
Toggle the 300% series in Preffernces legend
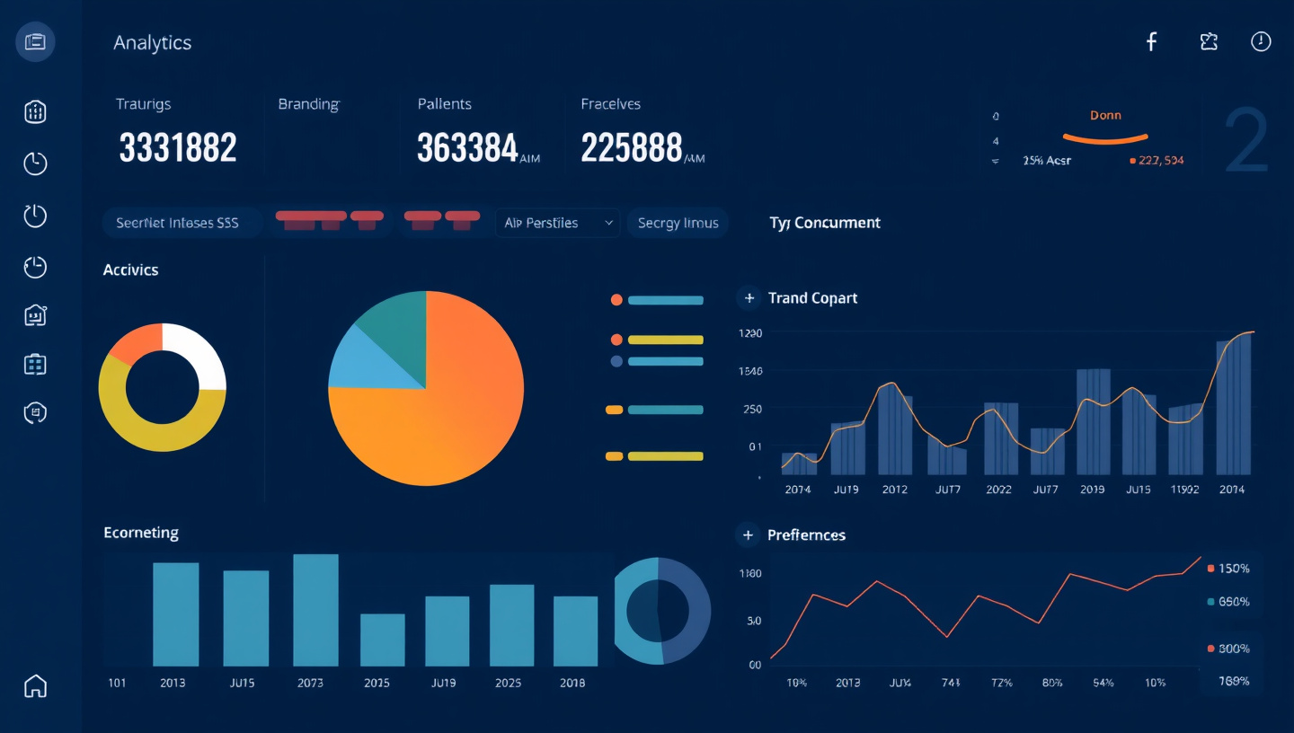[1228, 649]
